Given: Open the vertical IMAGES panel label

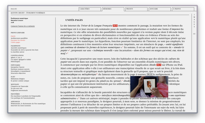Looking at the screenshot, I should [194, 21].
